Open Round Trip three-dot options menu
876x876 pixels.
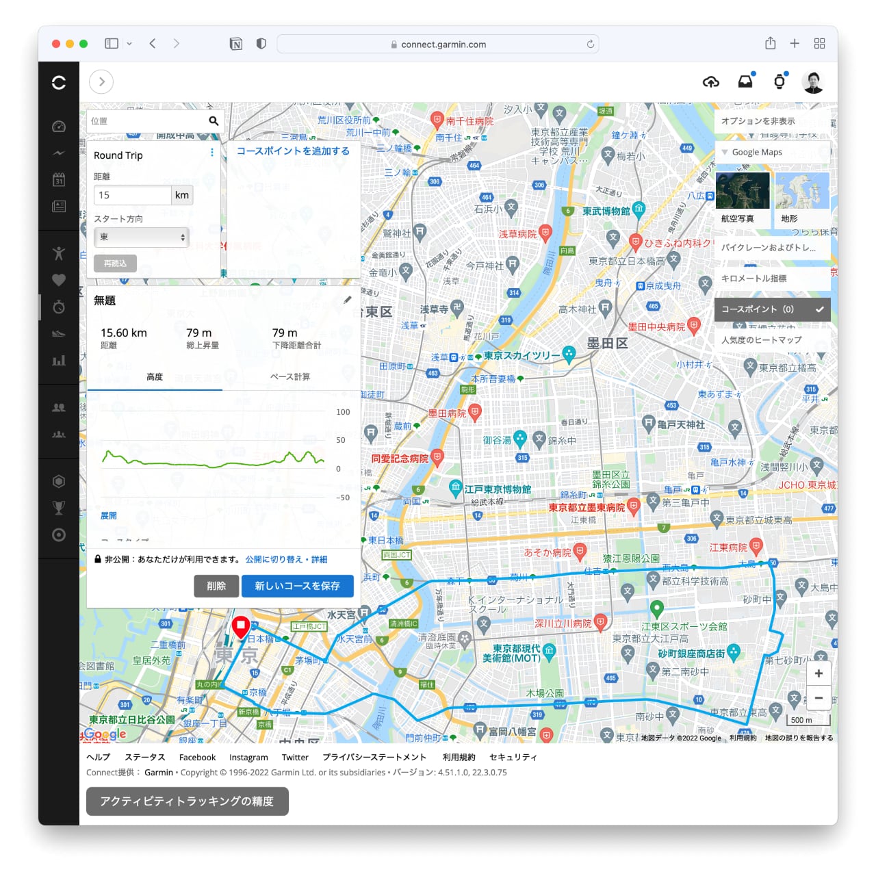click(x=212, y=153)
